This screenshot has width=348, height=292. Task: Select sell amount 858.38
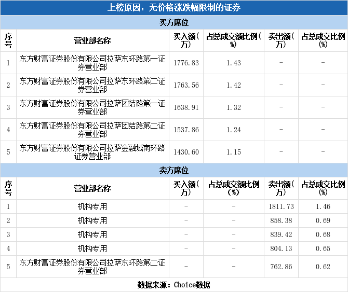point(281,220)
